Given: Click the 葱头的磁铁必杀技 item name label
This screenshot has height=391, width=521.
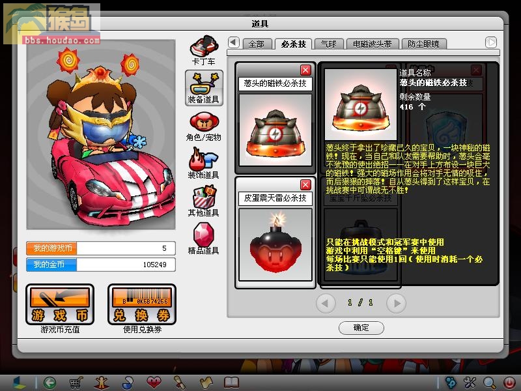Looking at the screenshot, I should [275, 83].
